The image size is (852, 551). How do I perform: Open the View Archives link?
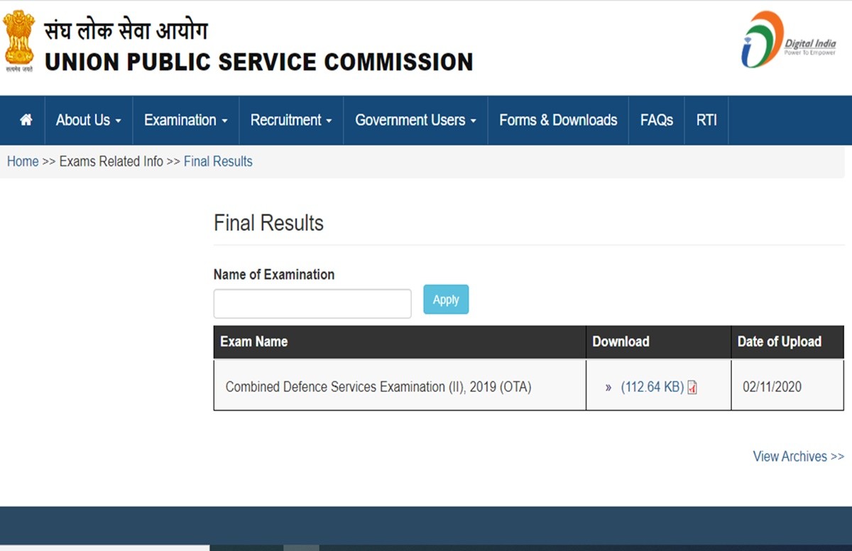click(x=798, y=457)
